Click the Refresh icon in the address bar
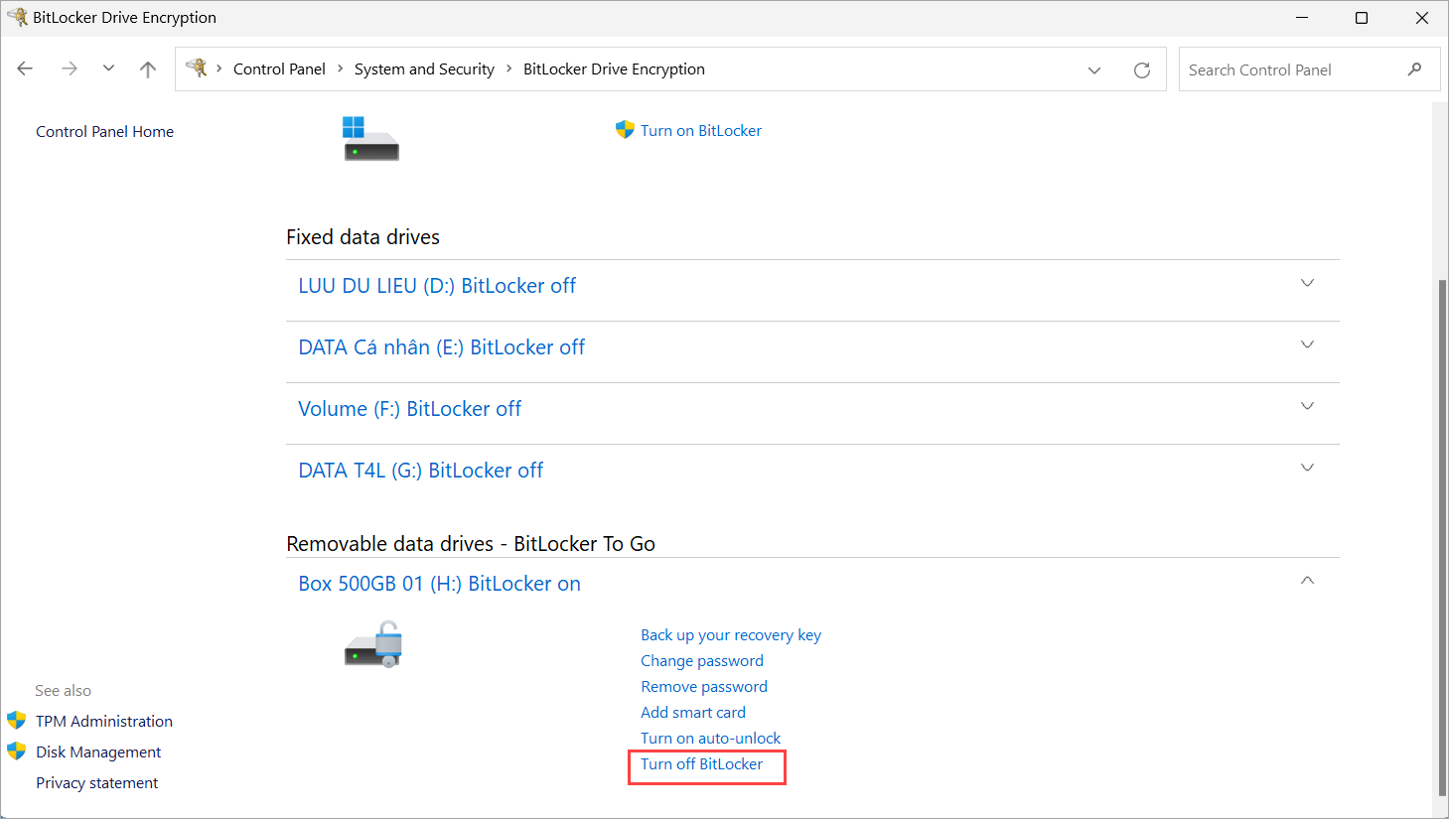 click(x=1141, y=68)
